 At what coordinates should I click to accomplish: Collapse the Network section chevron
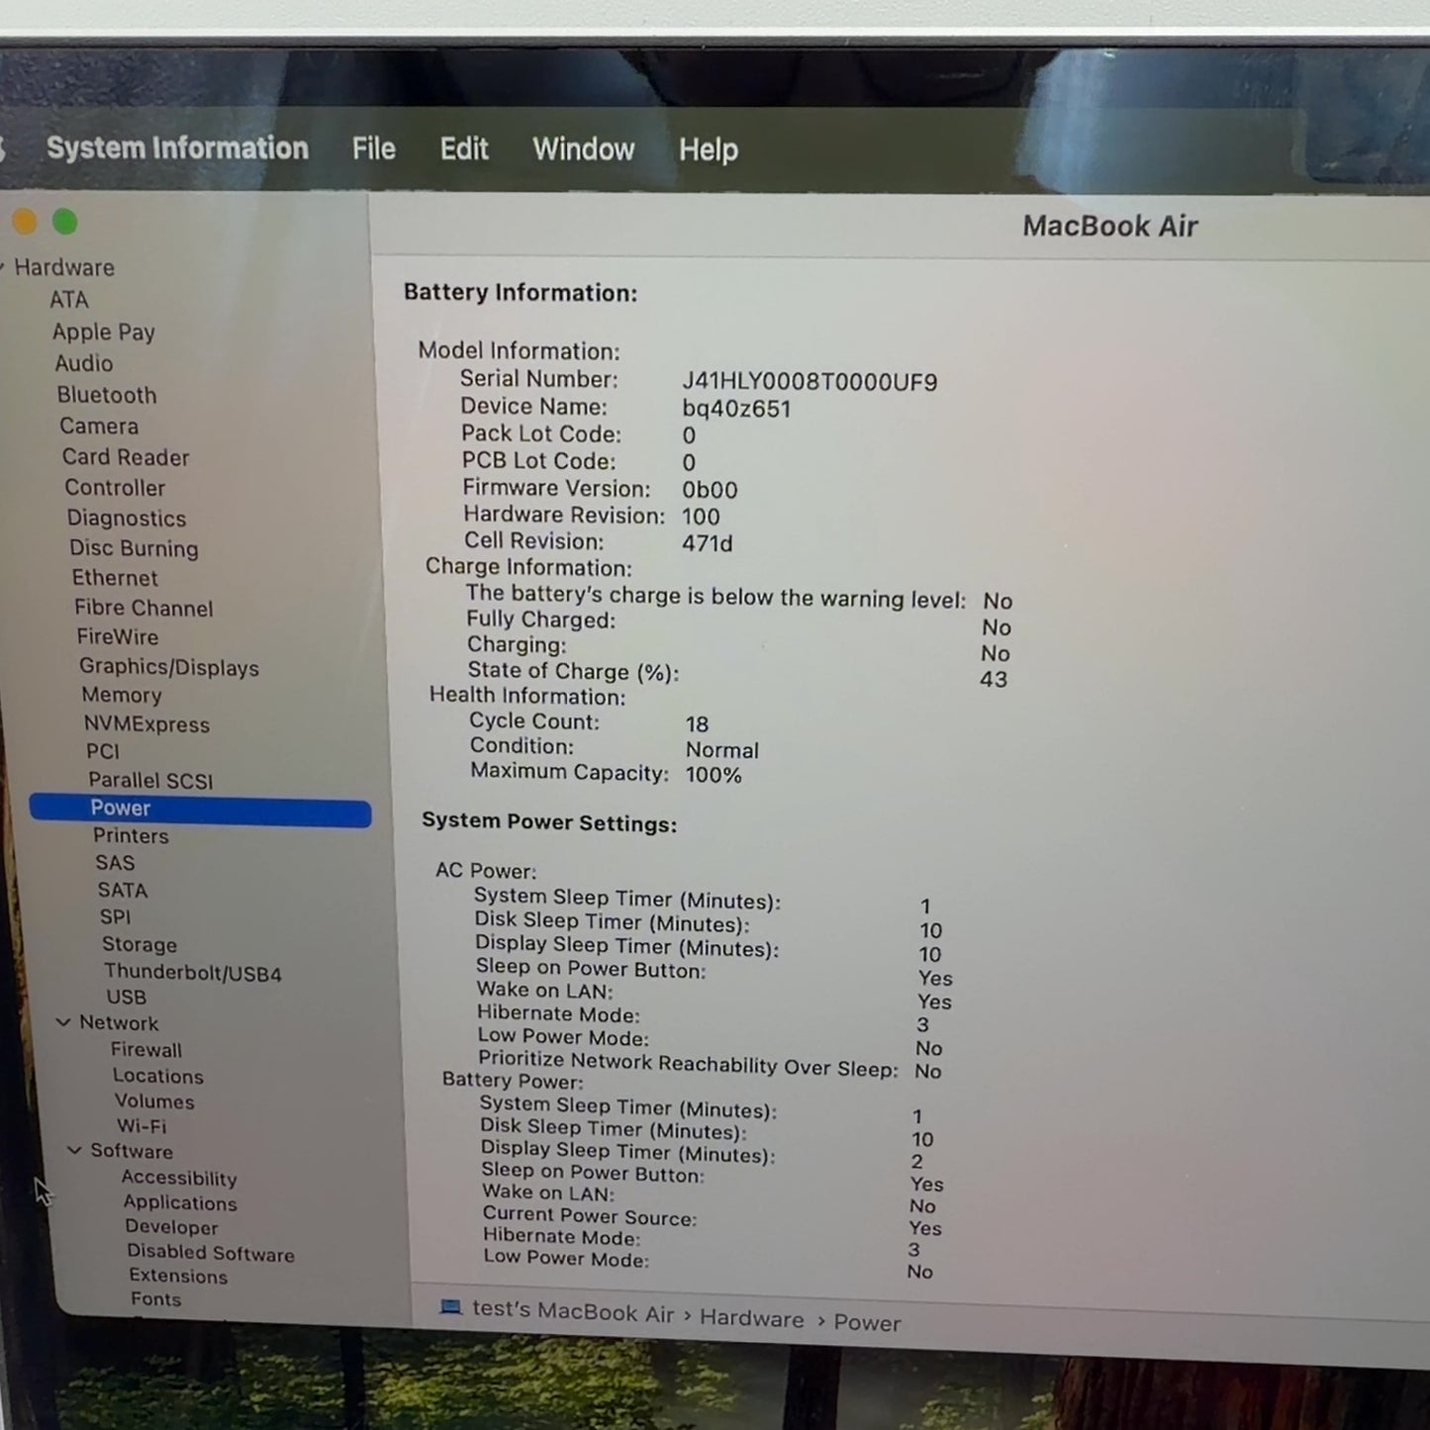tap(63, 1022)
